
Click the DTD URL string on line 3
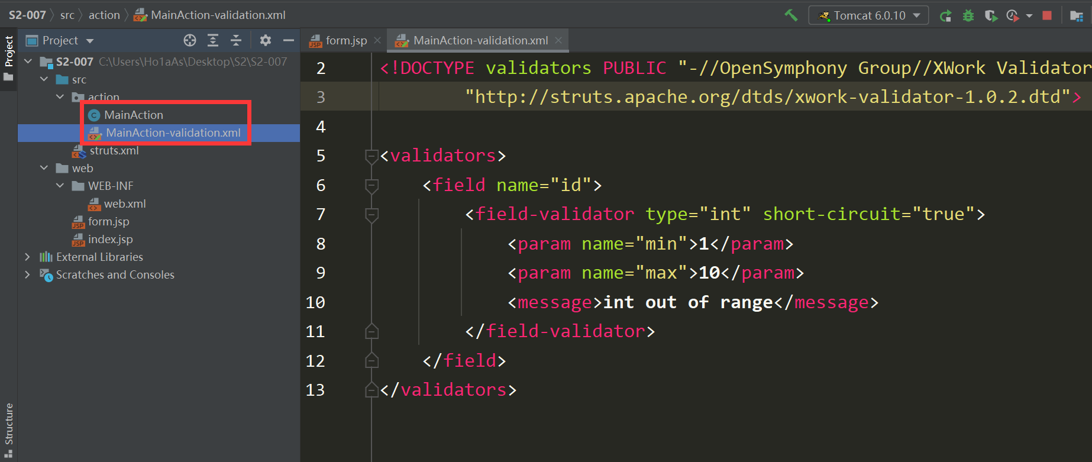pyautogui.click(x=768, y=97)
